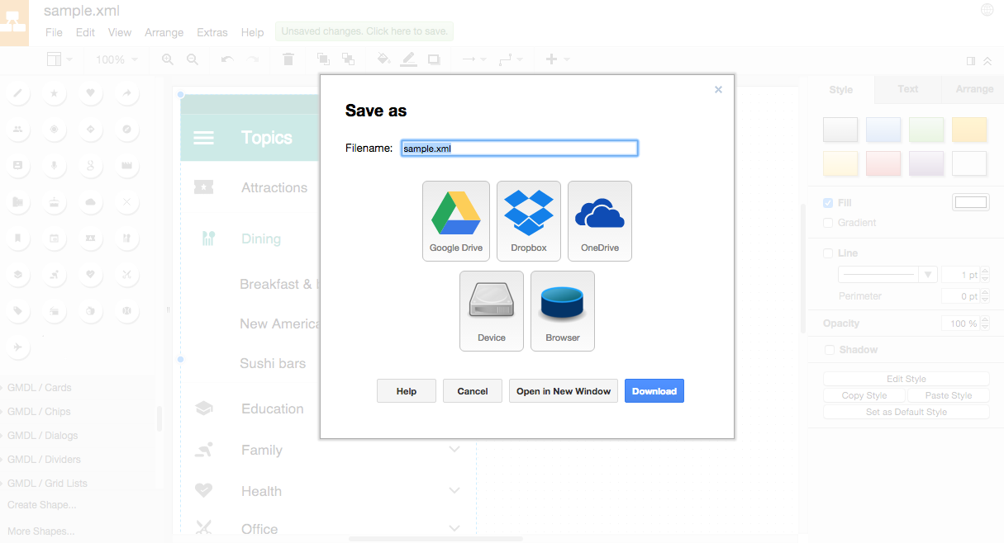The height and width of the screenshot is (543, 1004).
Task: Pick the orange style swatch
Action: pos(969,130)
